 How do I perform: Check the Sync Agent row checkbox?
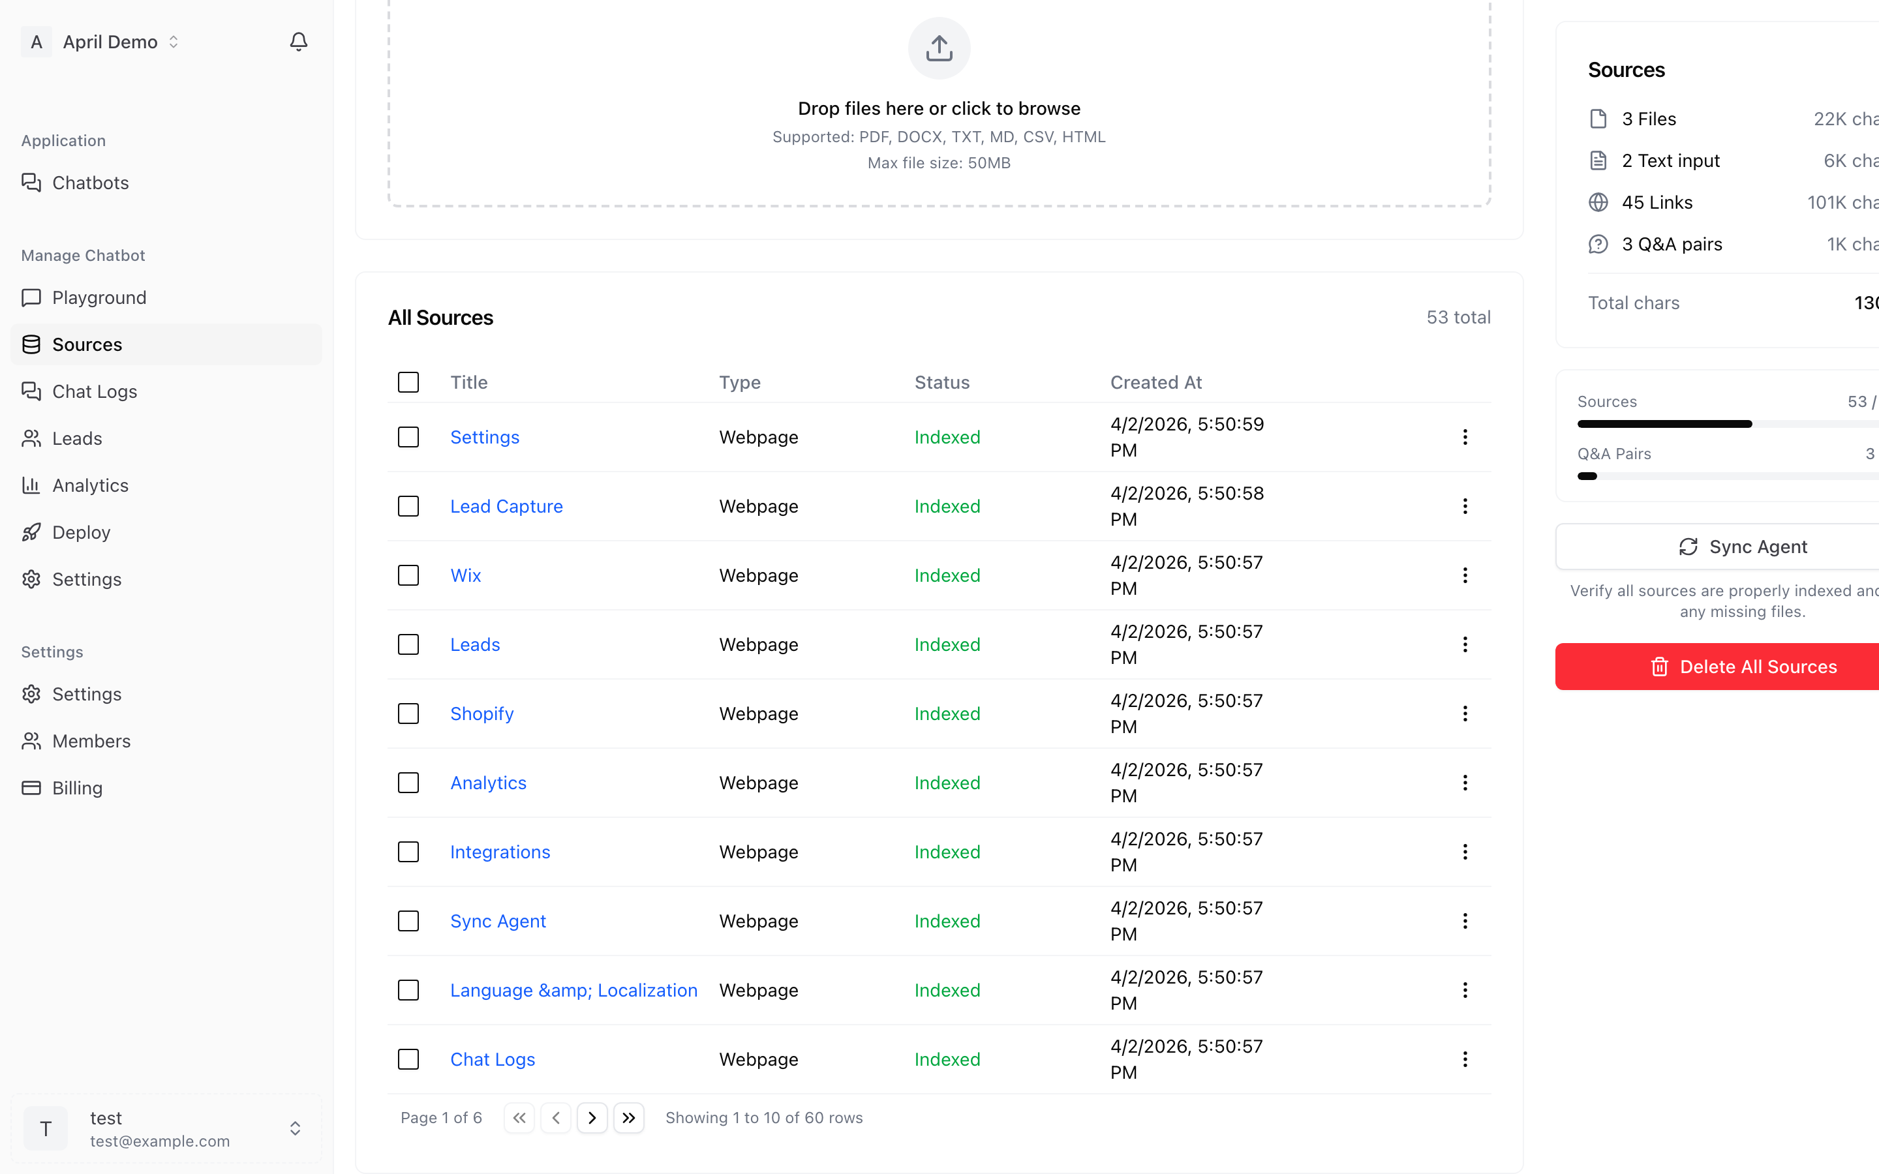point(408,921)
